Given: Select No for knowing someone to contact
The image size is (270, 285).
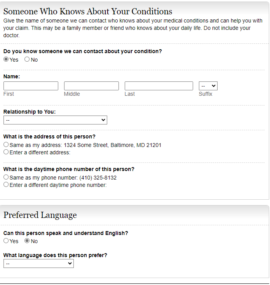Looking at the screenshot, I should point(27,60).
